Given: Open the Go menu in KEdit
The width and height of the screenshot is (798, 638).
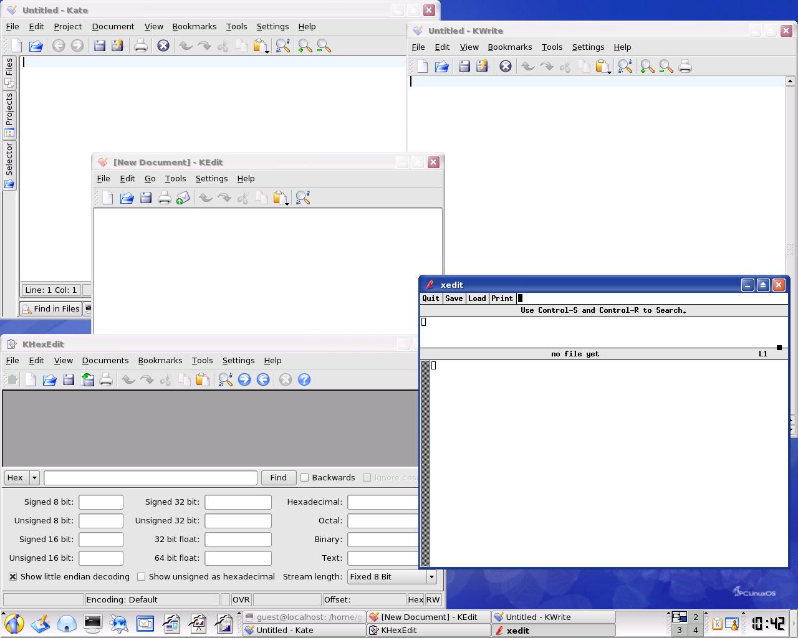Looking at the screenshot, I should [150, 178].
